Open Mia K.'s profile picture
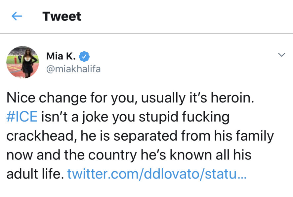The height and width of the screenshot is (197, 293). tap(23, 62)
